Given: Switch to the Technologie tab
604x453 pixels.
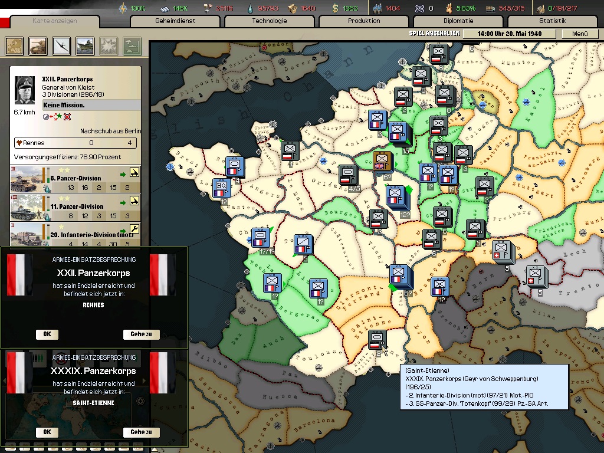Looking at the screenshot, I should point(269,21).
